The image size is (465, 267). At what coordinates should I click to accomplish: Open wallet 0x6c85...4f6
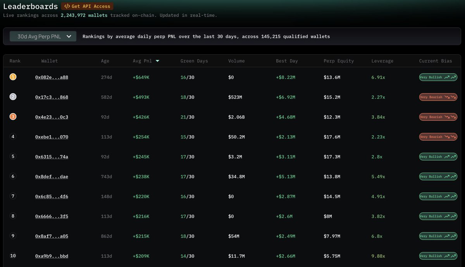[52, 196]
